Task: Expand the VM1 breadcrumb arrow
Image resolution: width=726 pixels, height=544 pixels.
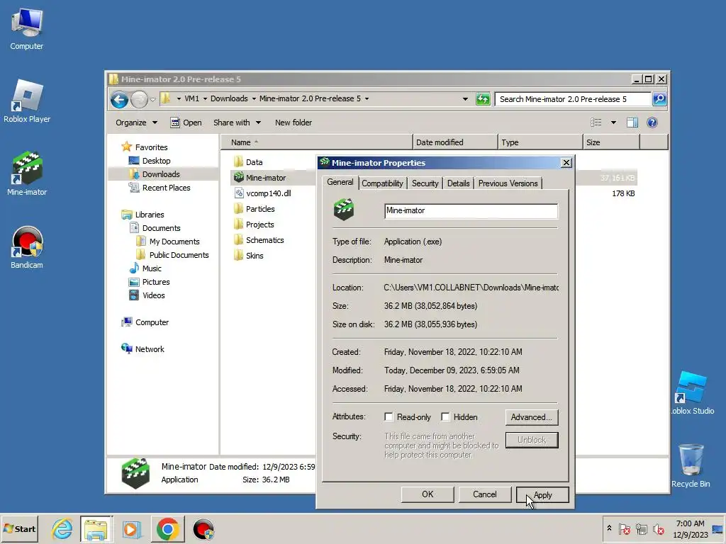Action: [205, 98]
